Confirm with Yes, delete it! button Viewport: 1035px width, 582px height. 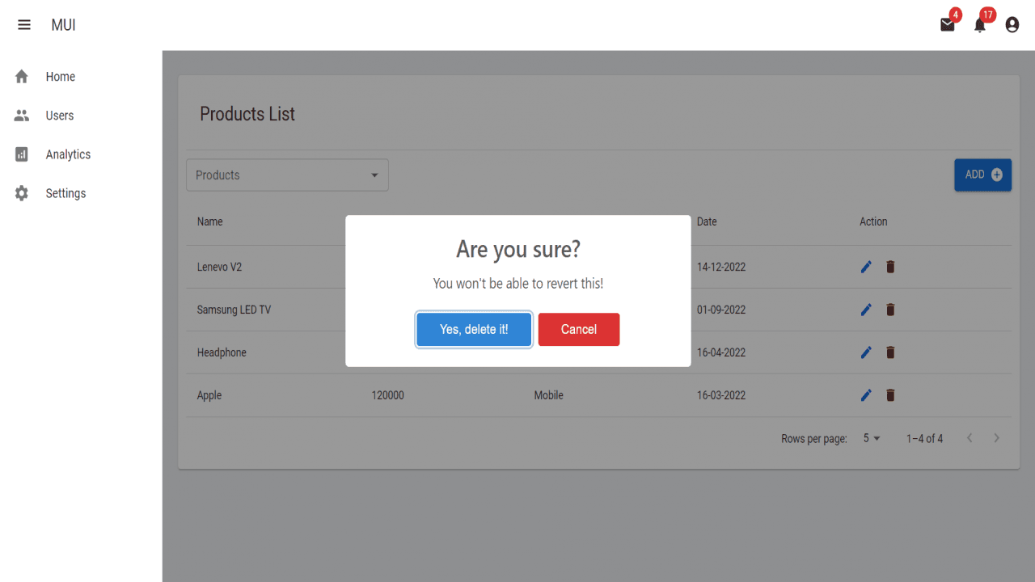click(474, 330)
